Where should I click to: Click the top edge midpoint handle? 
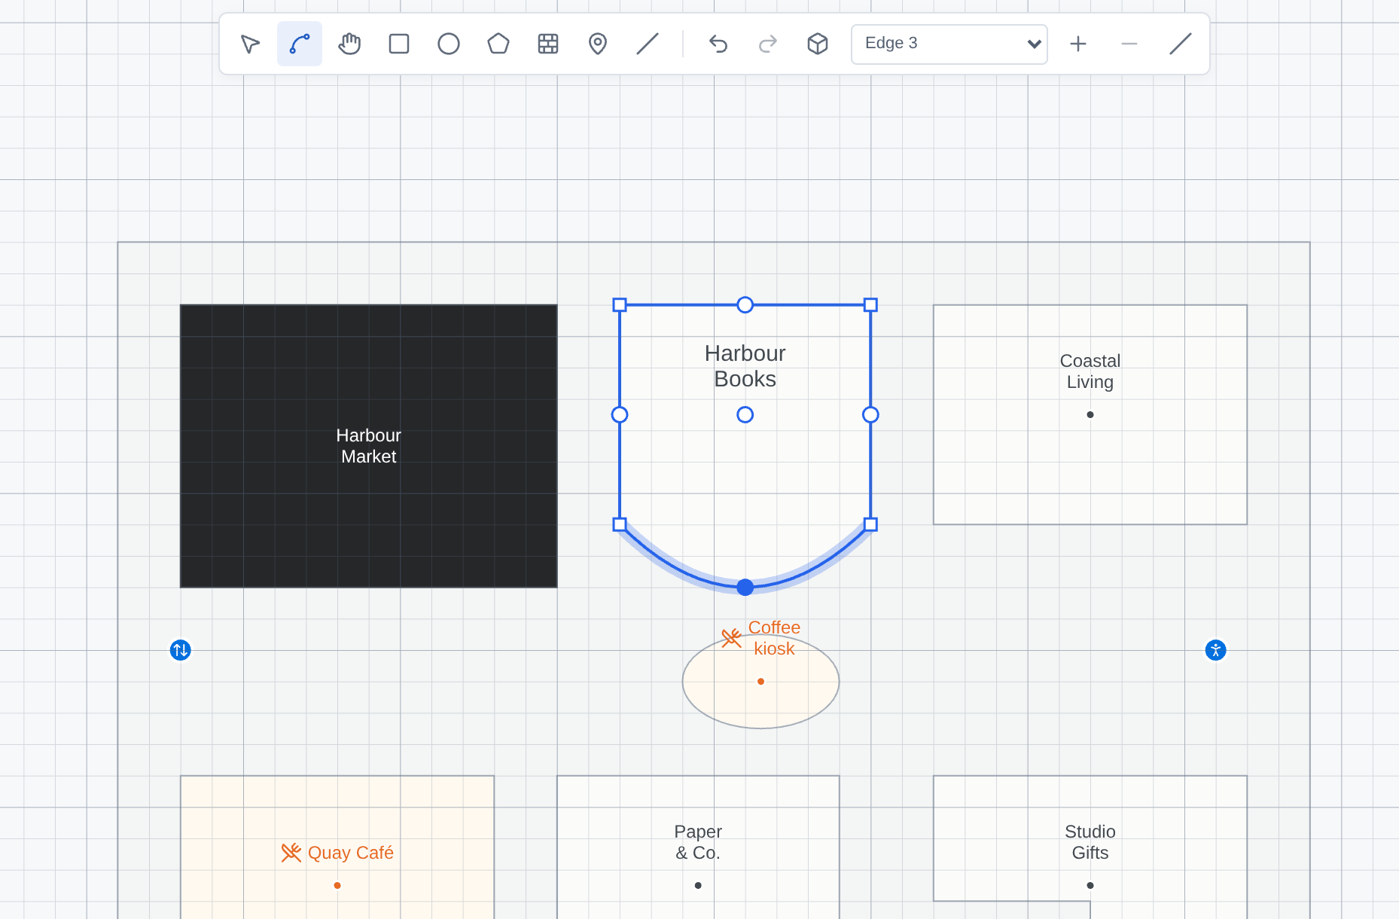(x=745, y=305)
